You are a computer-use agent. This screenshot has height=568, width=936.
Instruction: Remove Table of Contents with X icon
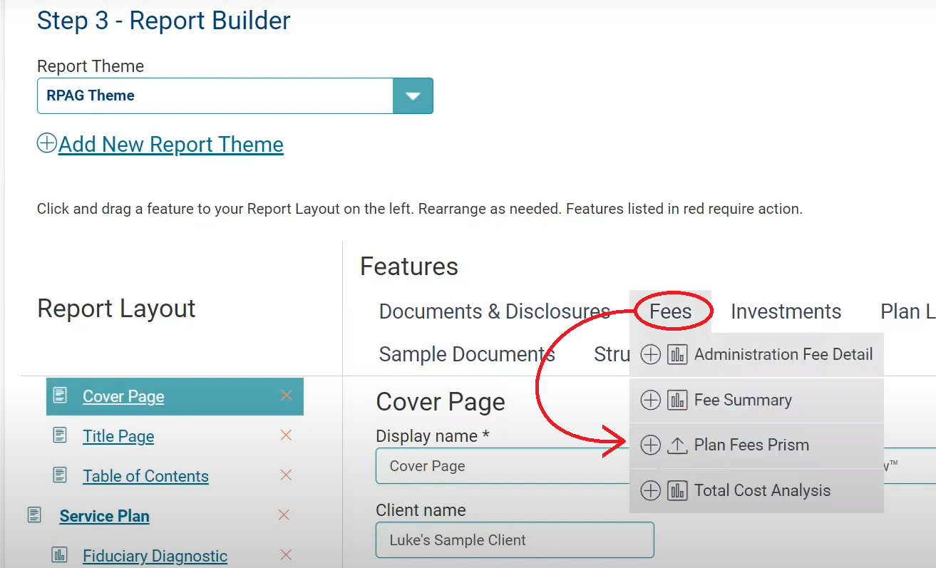286,475
